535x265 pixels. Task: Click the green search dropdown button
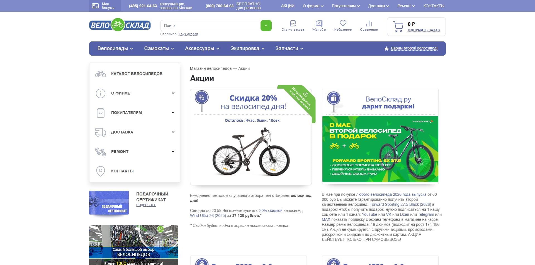pos(266,26)
